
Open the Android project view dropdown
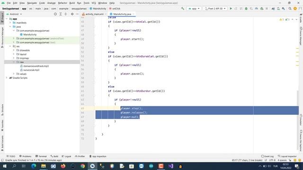pyautogui.click(x=14, y=14)
